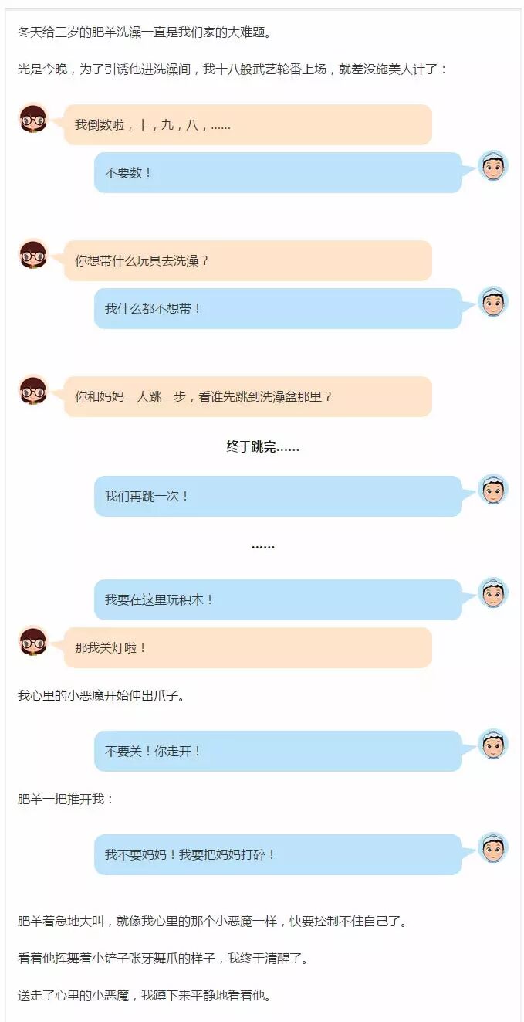
Task: Click the orange bubble "你想带什么玩具去洗澡？"
Action: point(248,261)
